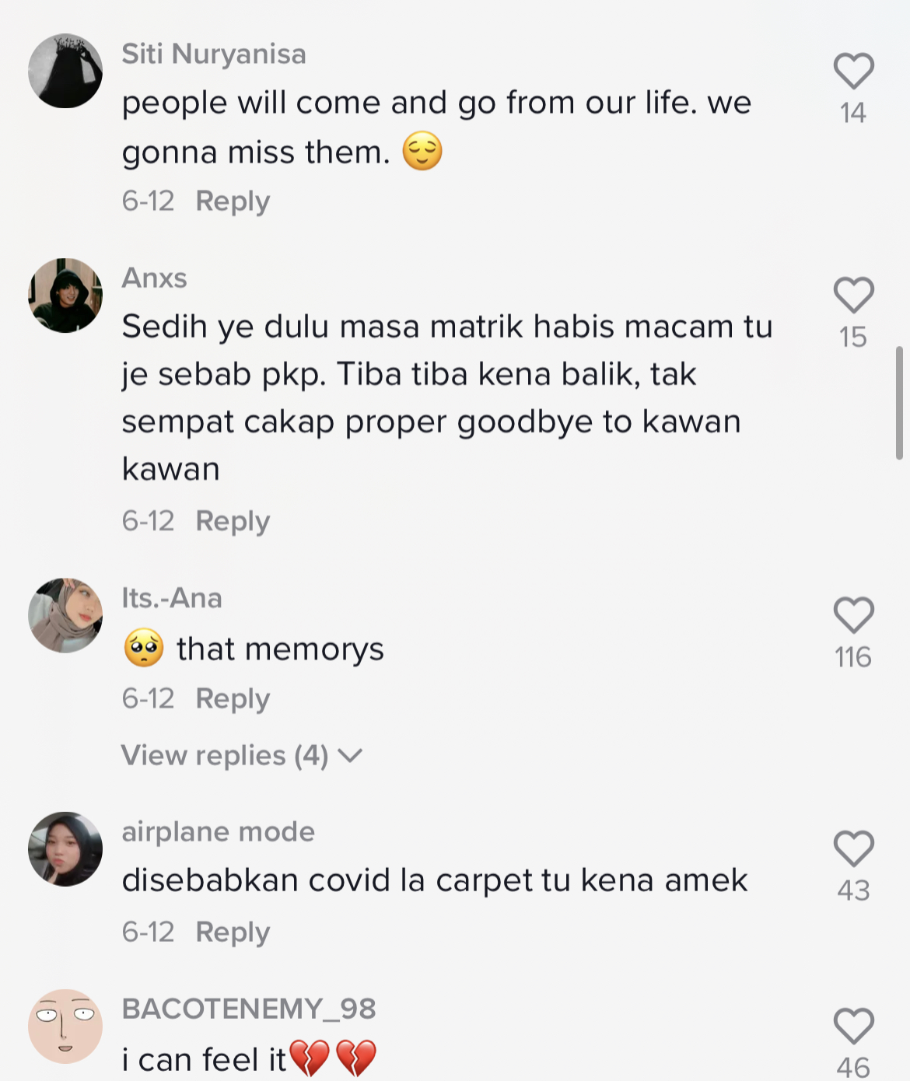
Task: Expand View replies (4) under Its.-Ana
Action: point(226,755)
